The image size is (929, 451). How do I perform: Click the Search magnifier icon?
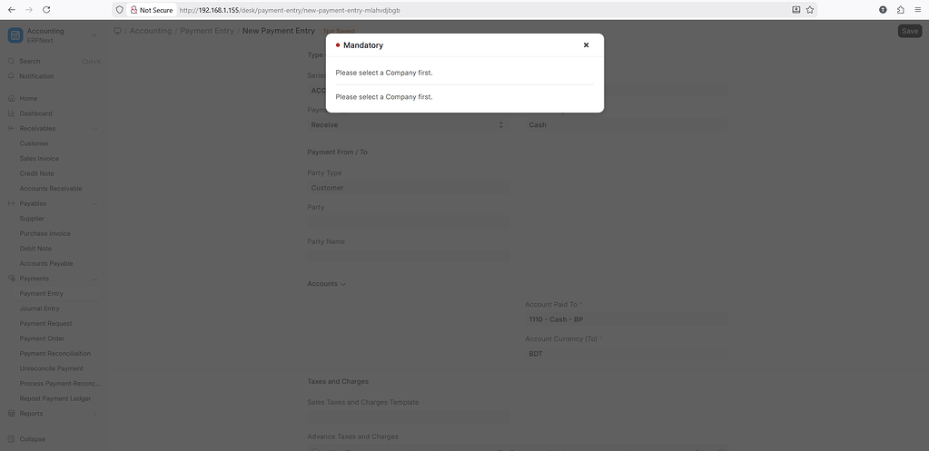[x=11, y=61]
